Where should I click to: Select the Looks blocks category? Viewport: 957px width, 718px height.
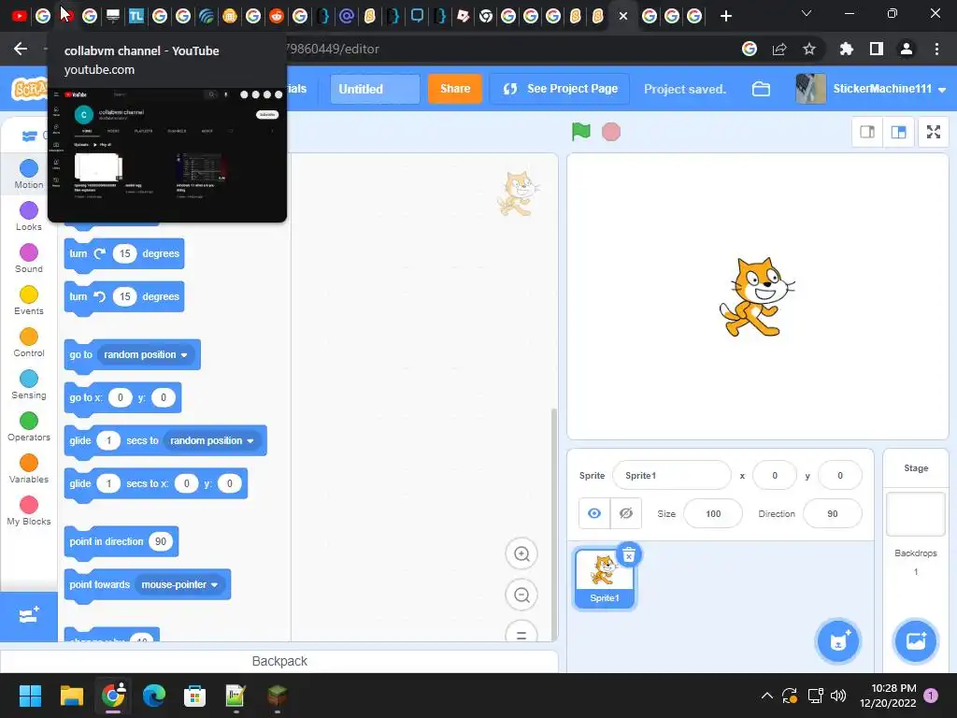point(29,217)
